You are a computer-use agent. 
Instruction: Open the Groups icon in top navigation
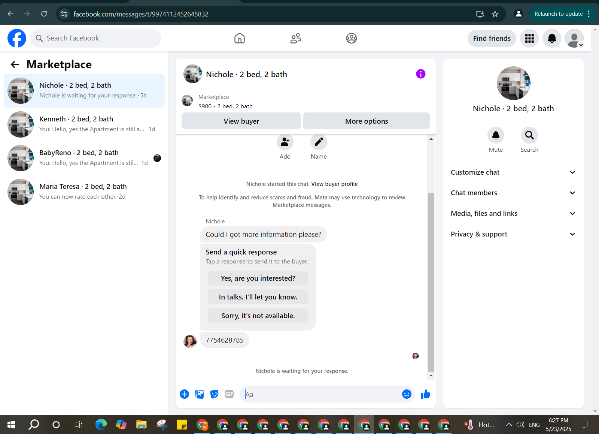coord(352,38)
